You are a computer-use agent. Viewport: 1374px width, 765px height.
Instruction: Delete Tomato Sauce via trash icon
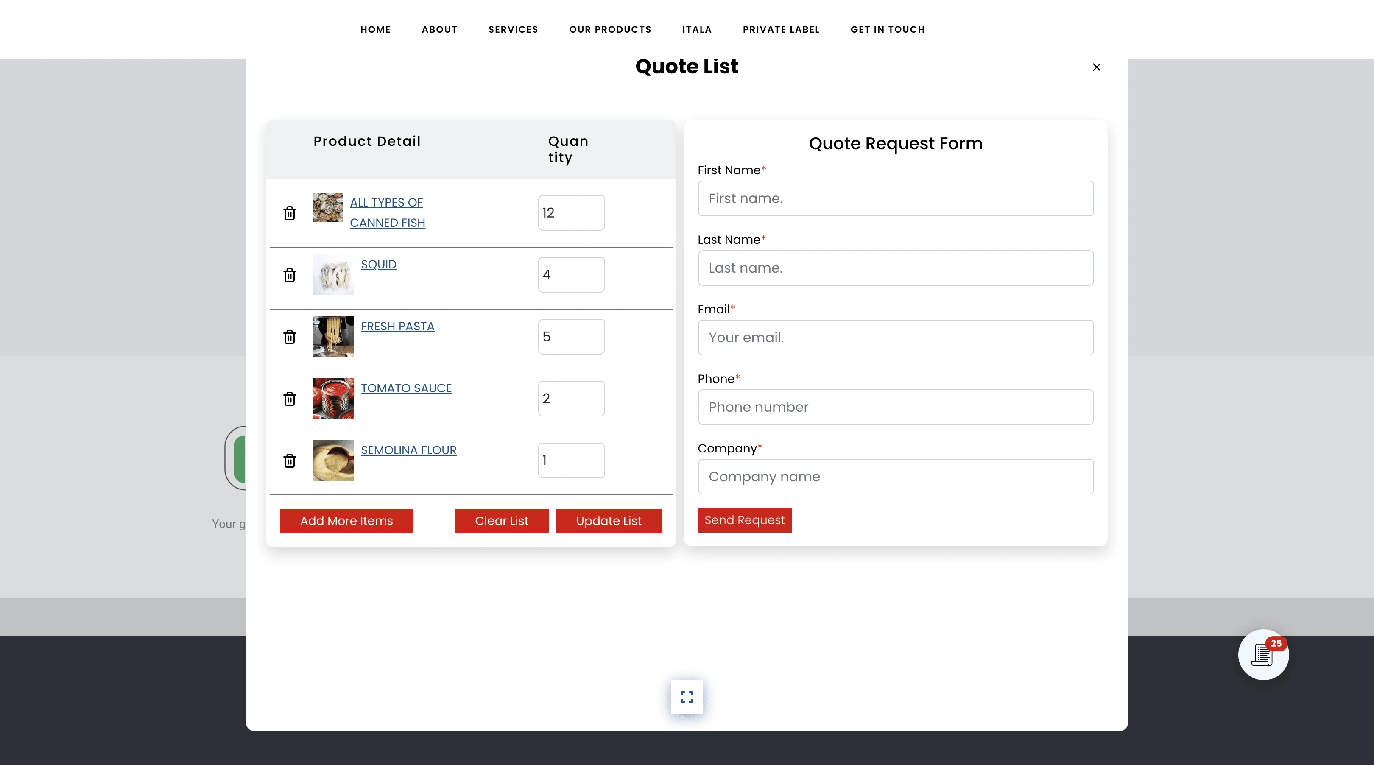(x=289, y=399)
